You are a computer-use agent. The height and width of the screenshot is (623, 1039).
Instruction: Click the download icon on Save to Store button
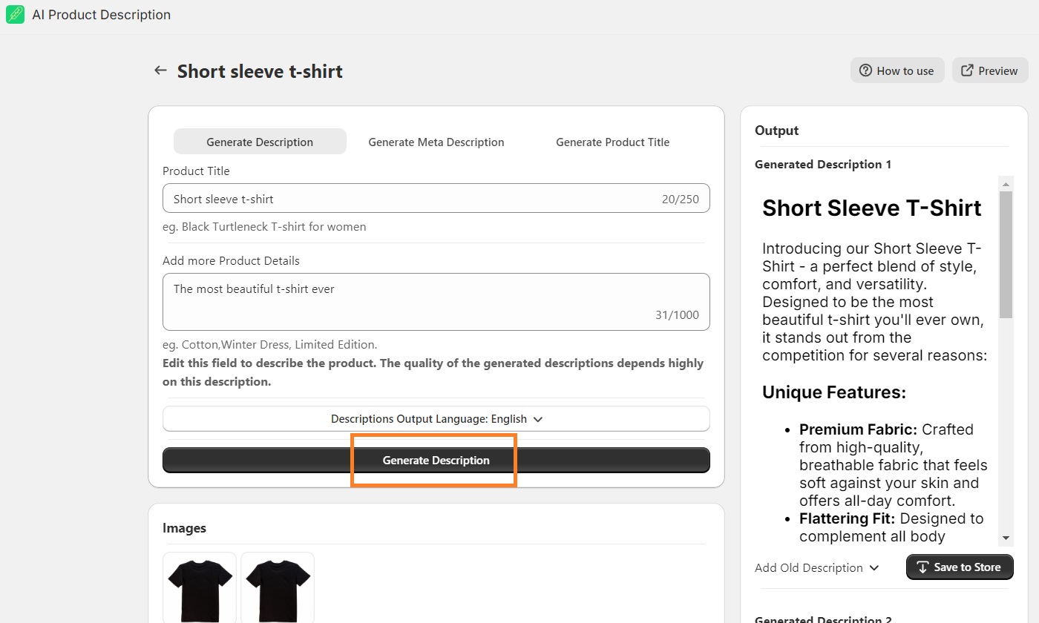click(922, 567)
